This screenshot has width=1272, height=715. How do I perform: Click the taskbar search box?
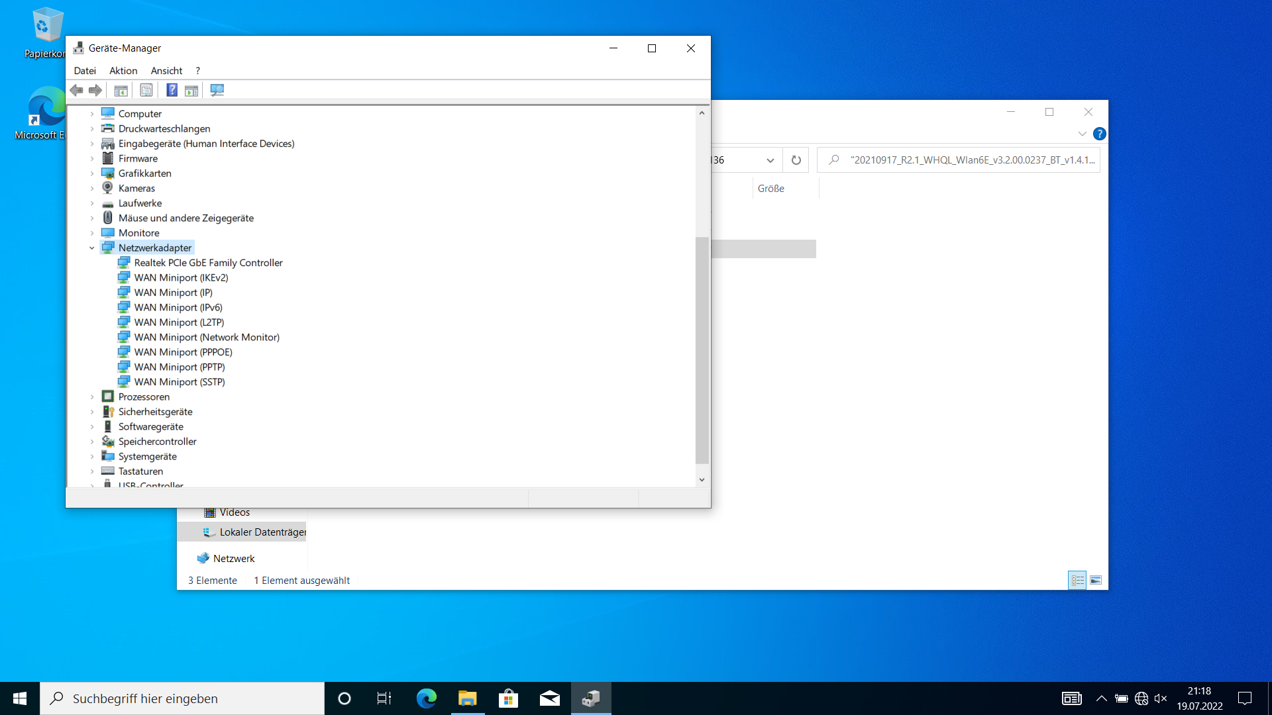coord(182,698)
